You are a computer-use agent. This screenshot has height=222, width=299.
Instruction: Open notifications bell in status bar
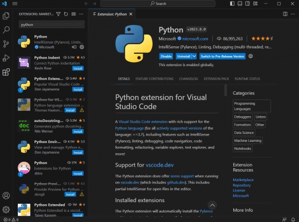293,219
